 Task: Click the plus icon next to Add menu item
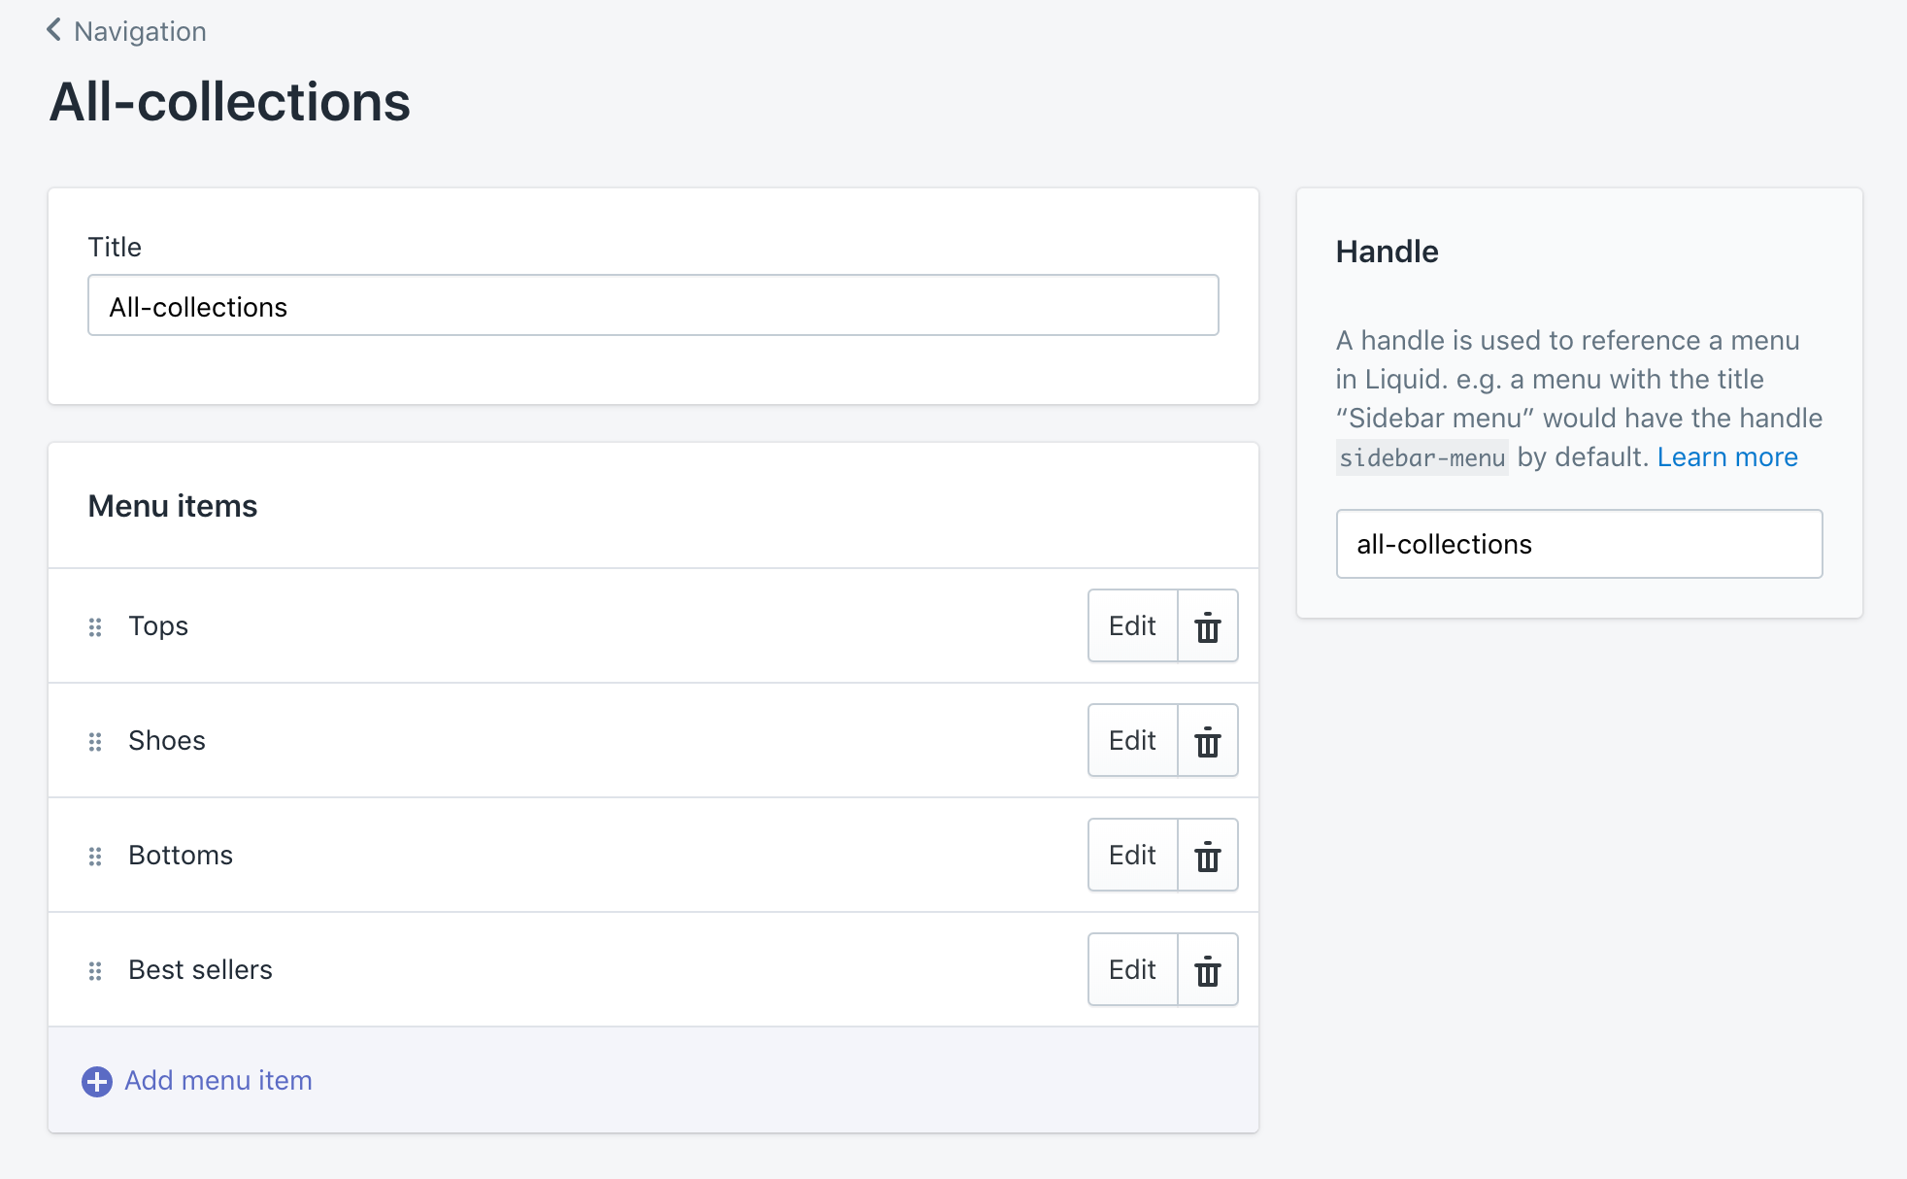pyautogui.click(x=96, y=1080)
